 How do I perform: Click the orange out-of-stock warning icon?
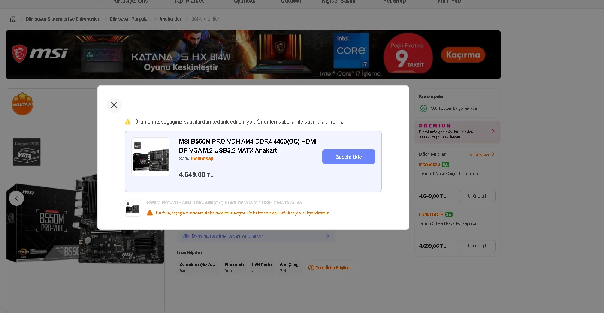pyautogui.click(x=150, y=213)
